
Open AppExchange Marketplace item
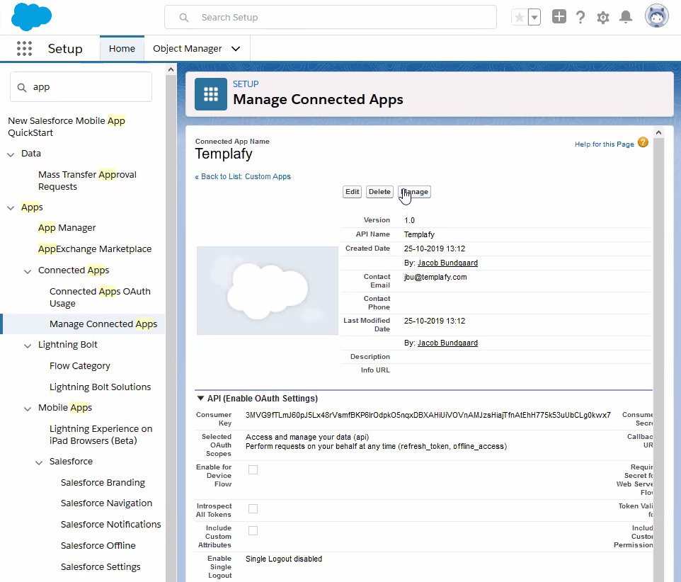[95, 249]
